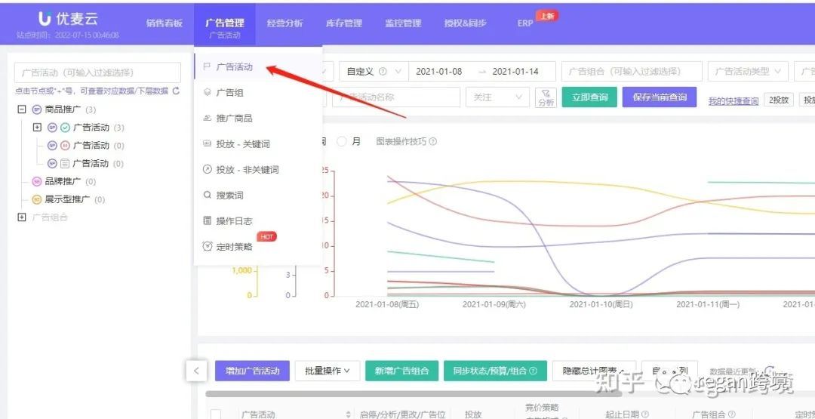Click the sort arrows in 广告活动 column header
The height and width of the screenshot is (419, 815).
348,414
